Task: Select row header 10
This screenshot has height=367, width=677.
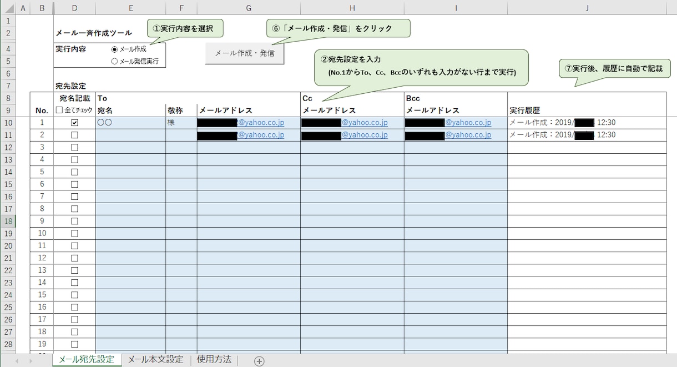Action: pyautogui.click(x=8, y=123)
